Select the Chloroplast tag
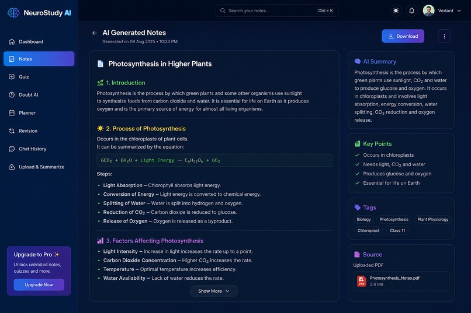Viewport: 471px width, 313px height. [368, 231]
